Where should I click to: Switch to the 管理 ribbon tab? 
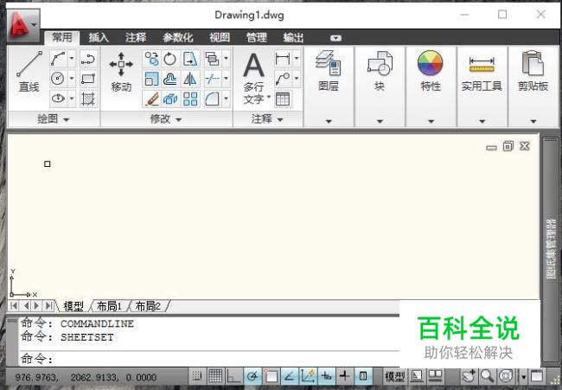click(x=257, y=37)
